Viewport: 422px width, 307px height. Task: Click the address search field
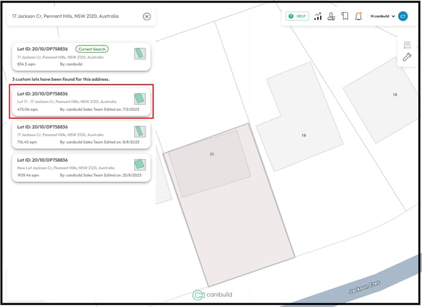(74, 17)
